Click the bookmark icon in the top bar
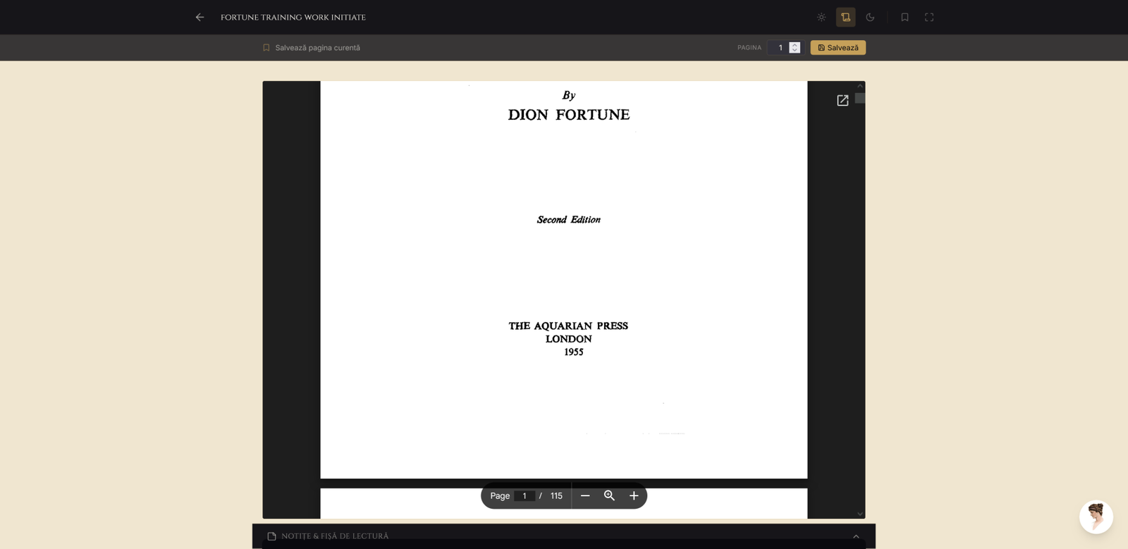The width and height of the screenshot is (1128, 549). point(905,17)
